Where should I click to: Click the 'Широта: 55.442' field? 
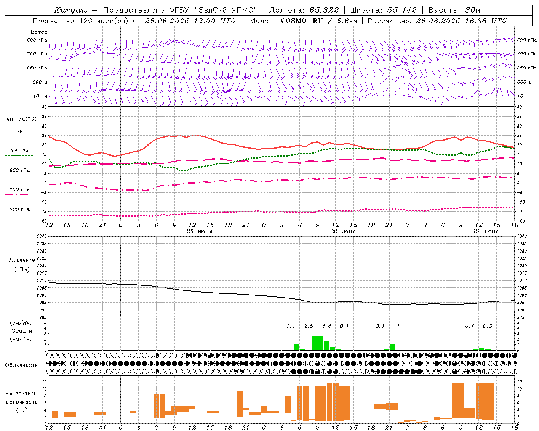pyautogui.click(x=384, y=10)
